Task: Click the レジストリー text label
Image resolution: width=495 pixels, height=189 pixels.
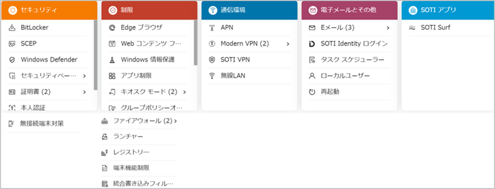Action: click(131, 153)
